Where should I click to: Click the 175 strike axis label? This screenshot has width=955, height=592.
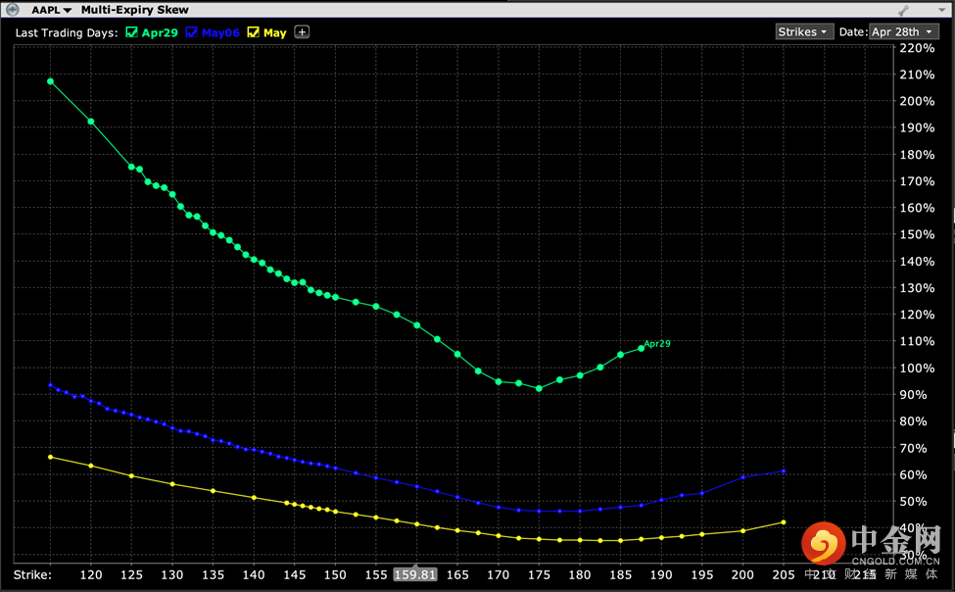point(539,575)
